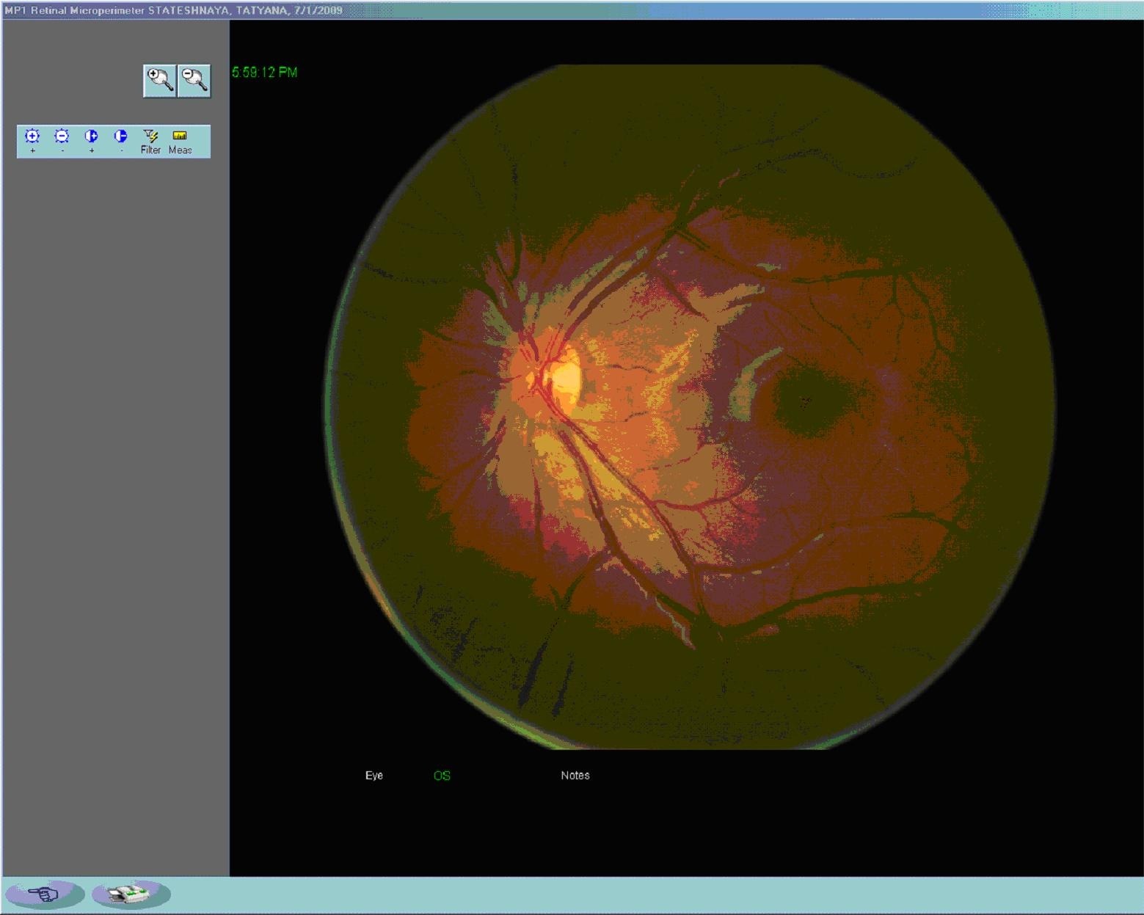Select the 5:59:12 PM timestamp

[265, 72]
